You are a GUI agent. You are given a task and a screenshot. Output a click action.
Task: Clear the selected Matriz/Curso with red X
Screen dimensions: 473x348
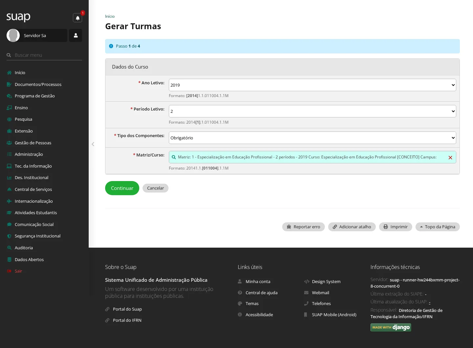[x=450, y=158]
